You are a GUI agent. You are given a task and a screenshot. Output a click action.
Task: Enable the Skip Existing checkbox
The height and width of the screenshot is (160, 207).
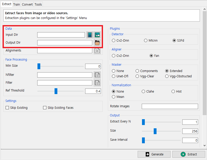(x=7, y=108)
